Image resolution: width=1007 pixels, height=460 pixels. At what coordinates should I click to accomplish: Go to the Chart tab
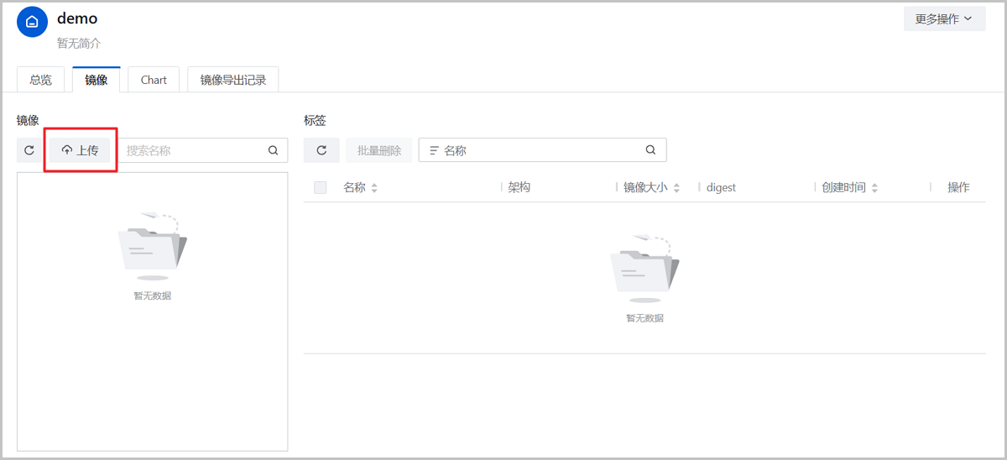[x=154, y=80]
